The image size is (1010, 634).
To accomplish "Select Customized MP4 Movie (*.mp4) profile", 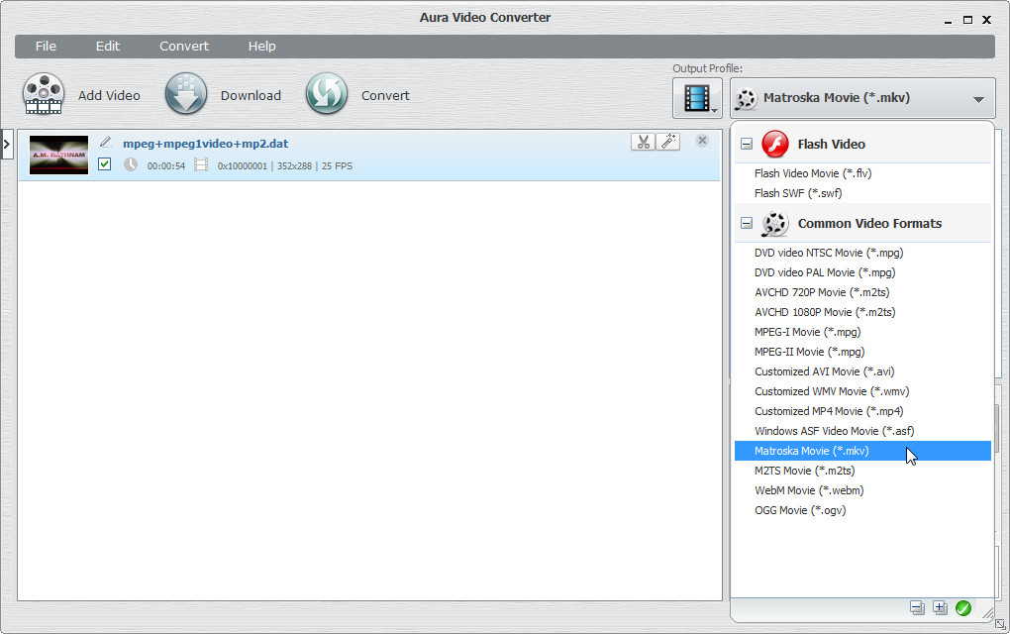I will [829, 411].
